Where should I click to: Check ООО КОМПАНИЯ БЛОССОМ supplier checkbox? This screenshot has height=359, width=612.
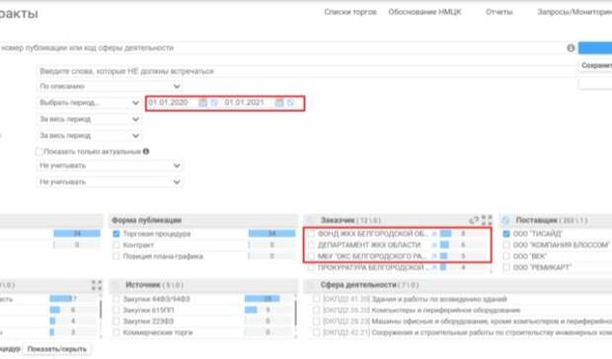coord(506,245)
